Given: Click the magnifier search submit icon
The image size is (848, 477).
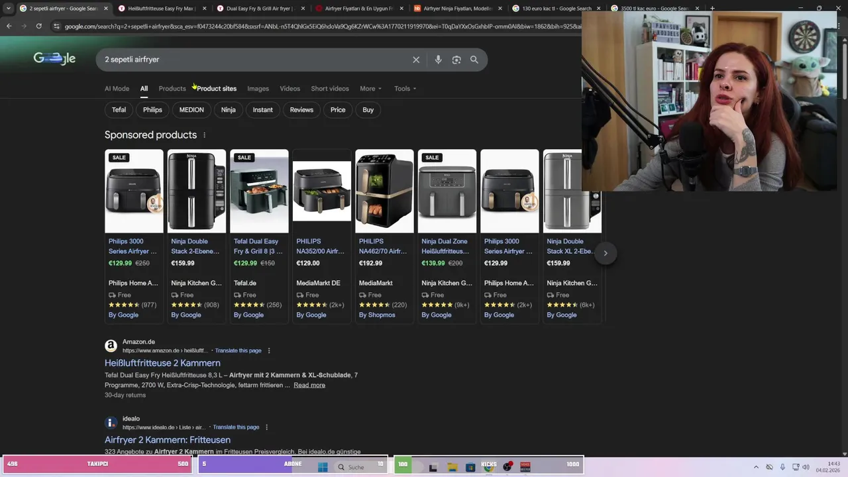Looking at the screenshot, I should (x=474, y=60).
